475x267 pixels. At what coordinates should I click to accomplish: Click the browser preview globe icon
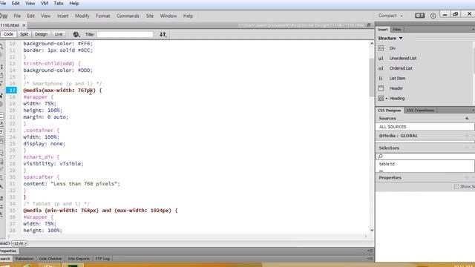pyautogui.click(x=76, y=35)
